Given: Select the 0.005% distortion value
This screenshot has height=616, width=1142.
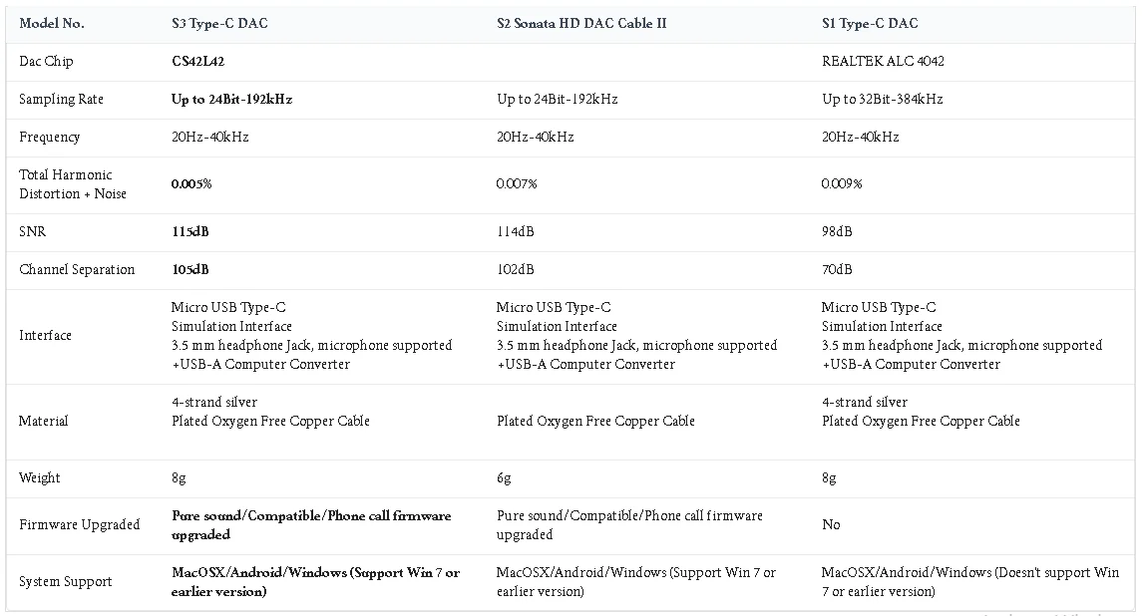Looking at the screenshot, I should click(x=191, y=183).
